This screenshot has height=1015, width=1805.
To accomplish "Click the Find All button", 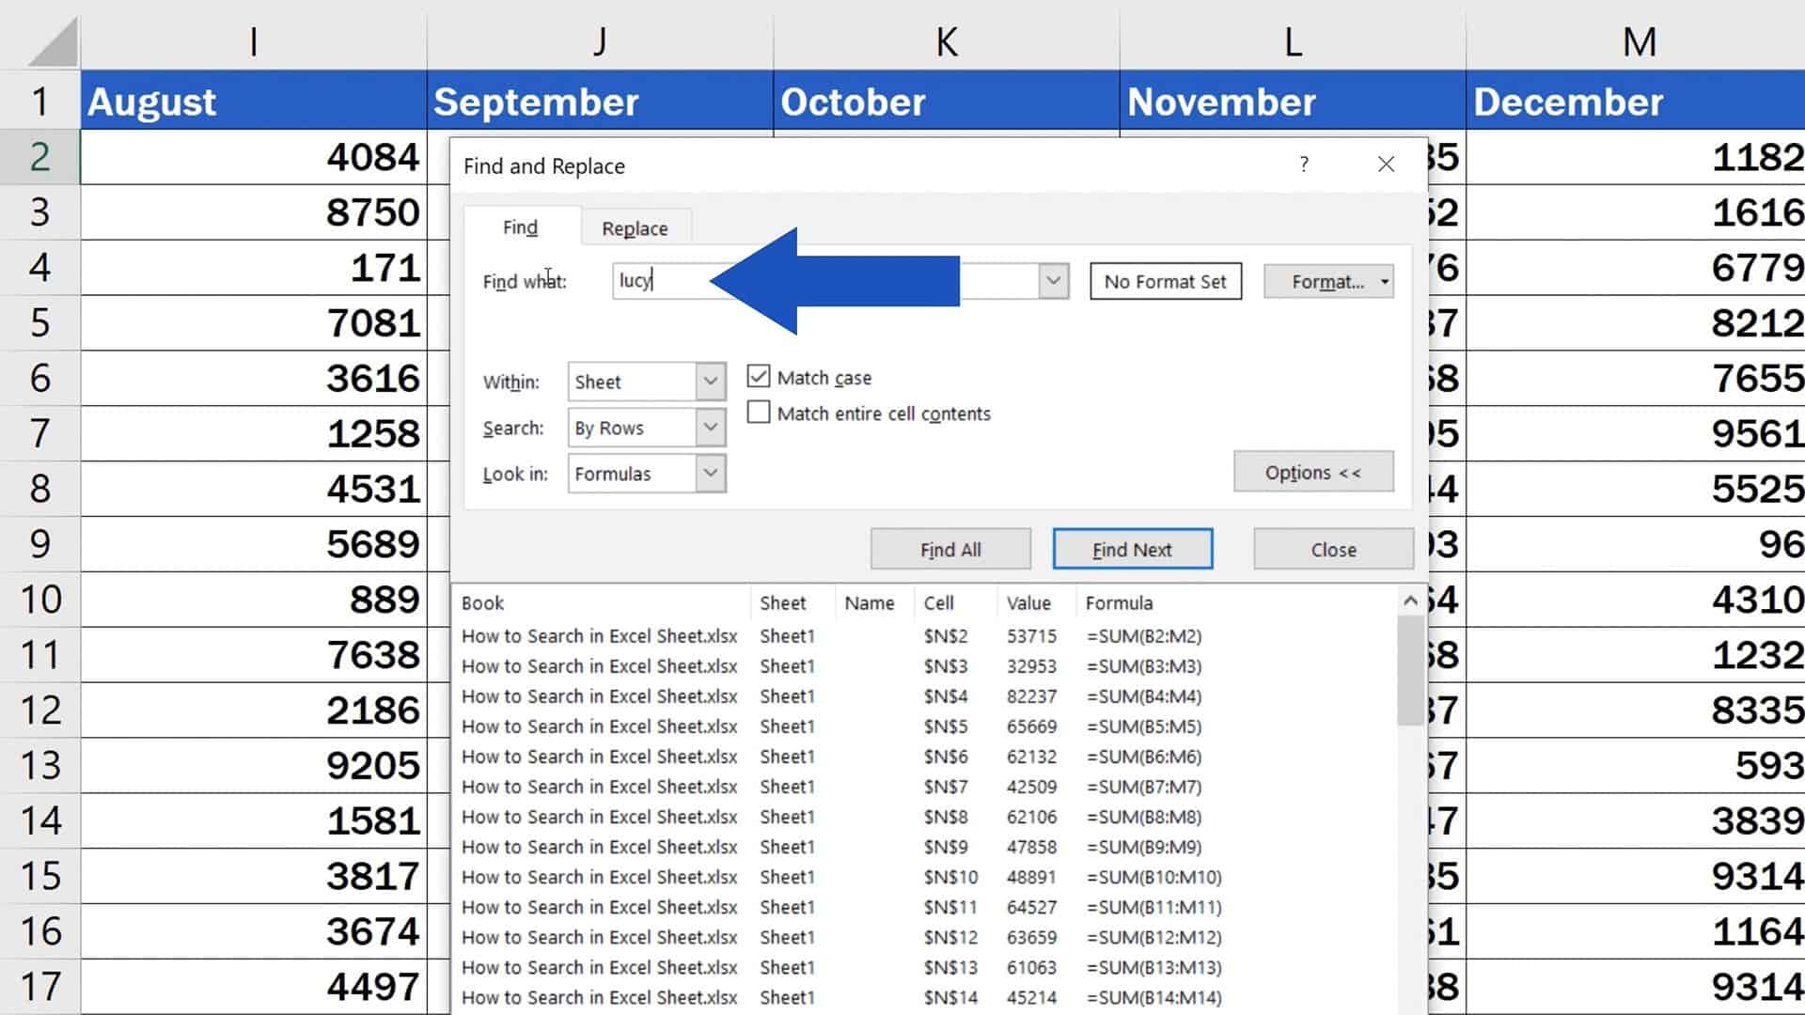I will [x=950, y=549].
